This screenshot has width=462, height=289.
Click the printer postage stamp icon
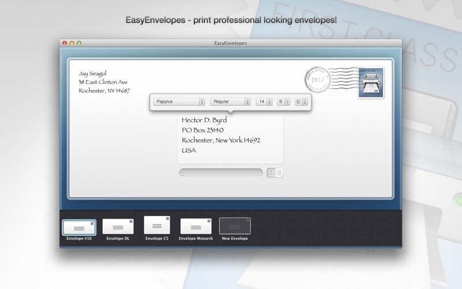[x=371, y=83]
